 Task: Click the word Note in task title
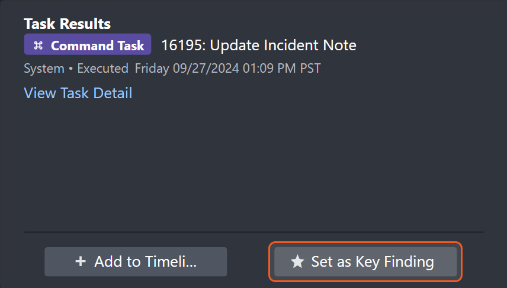tap(341, 45)
